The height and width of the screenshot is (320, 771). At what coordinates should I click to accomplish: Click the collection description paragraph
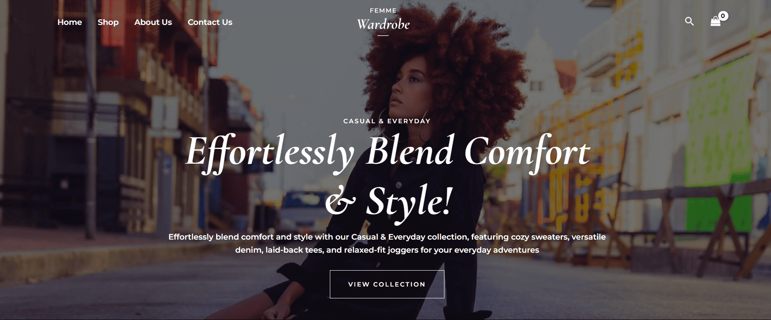tap(387, 243)
